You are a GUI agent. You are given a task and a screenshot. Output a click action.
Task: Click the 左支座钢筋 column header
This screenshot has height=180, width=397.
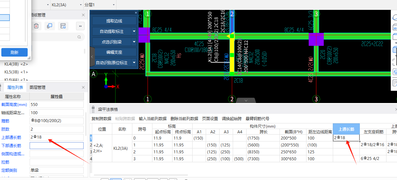coord(373,132)
